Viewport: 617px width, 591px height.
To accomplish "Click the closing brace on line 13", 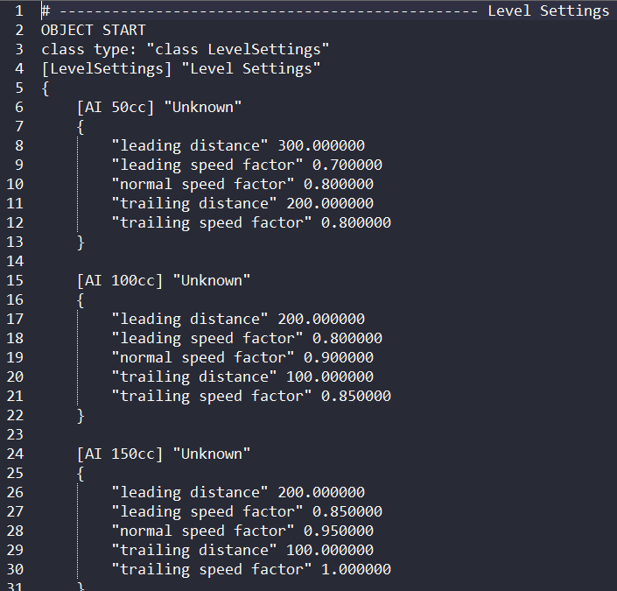I will pyautogui.click(x=81, y=243).
